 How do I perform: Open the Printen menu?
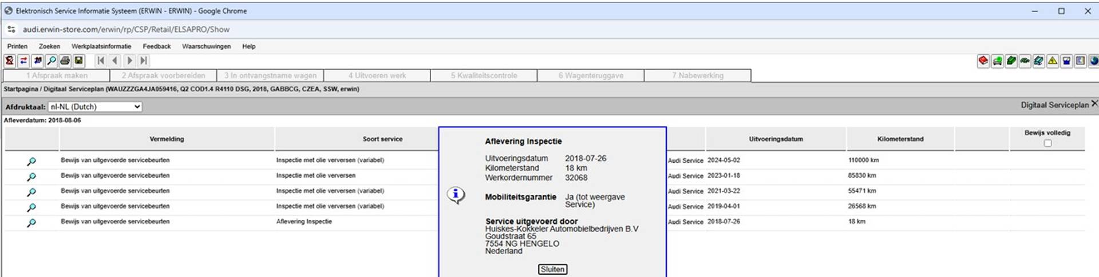(17, 46)
